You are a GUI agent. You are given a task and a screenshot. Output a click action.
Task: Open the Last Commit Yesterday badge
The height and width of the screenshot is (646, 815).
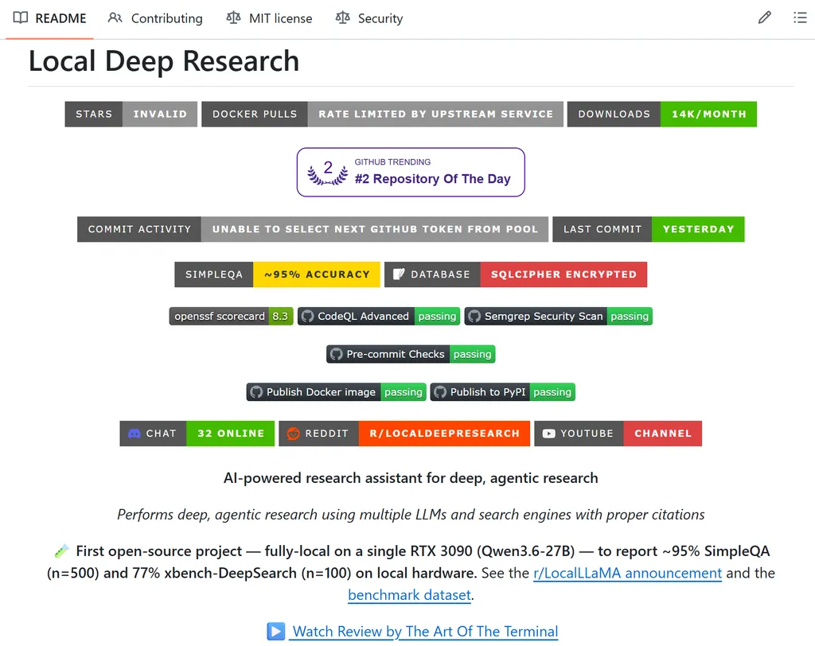tap(648, 229)
